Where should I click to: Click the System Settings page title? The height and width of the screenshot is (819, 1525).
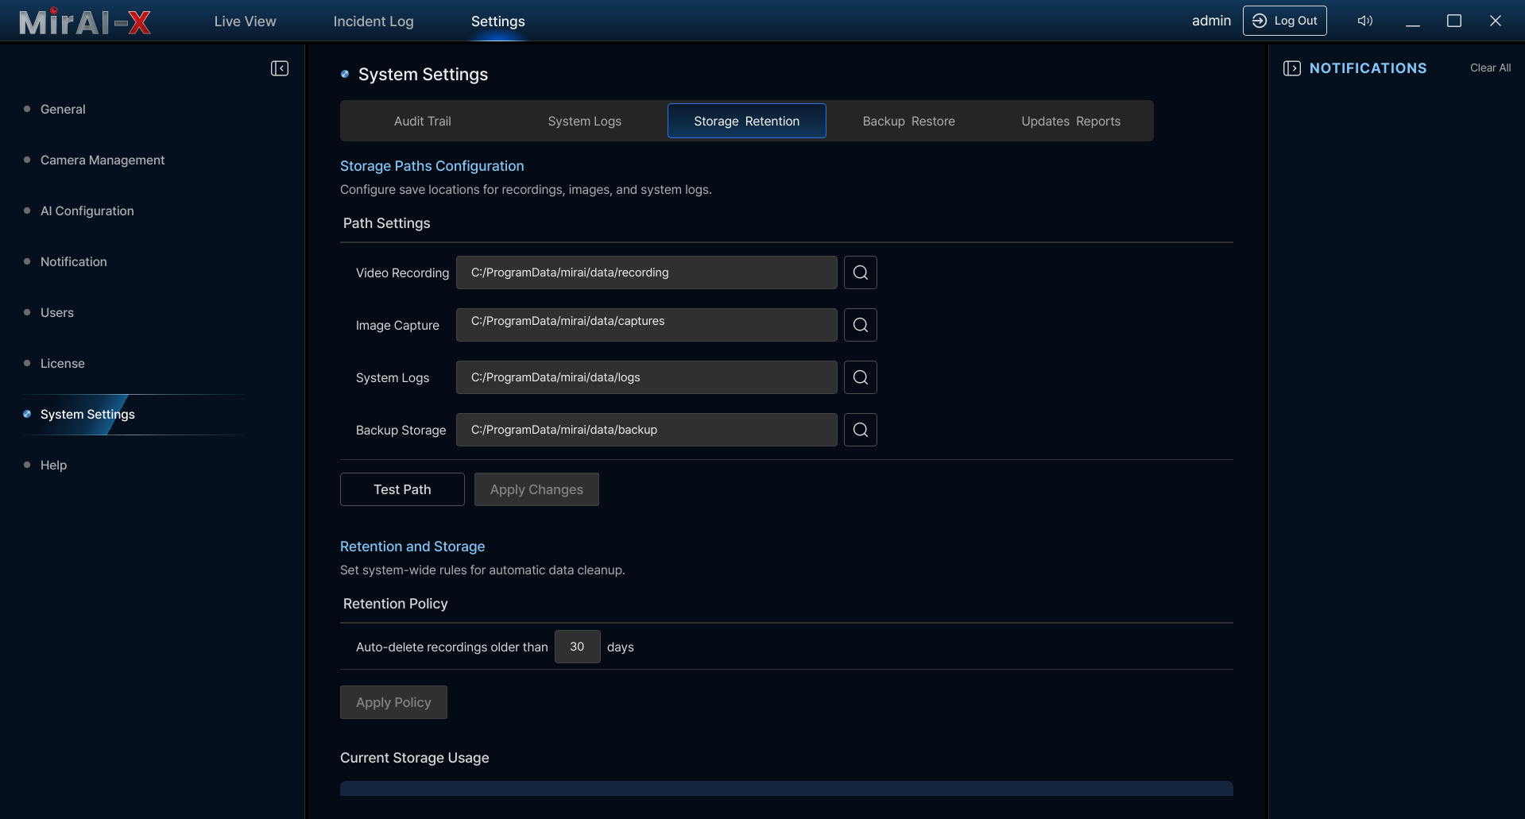(x=424, y=74)
